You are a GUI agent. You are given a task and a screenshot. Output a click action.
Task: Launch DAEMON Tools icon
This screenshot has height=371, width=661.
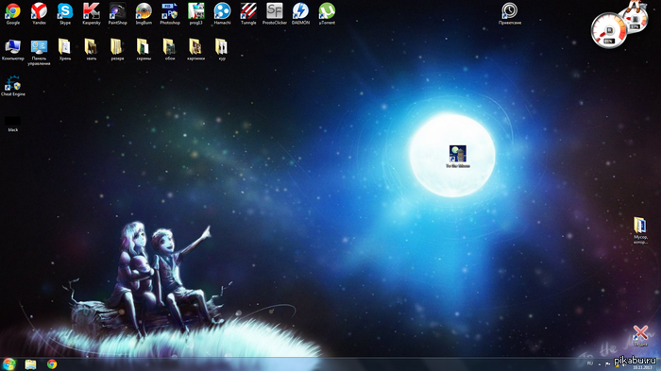click(300, 13)
